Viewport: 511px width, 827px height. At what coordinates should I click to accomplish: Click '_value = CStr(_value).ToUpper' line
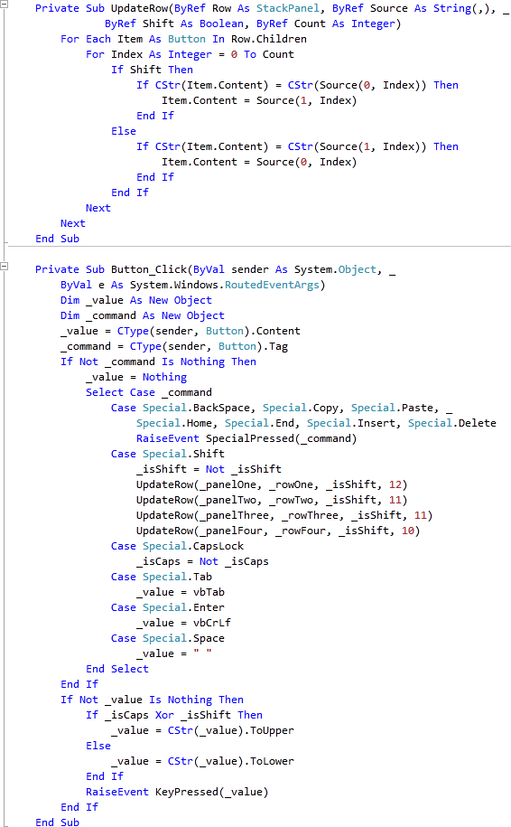(x=202, y=730)
